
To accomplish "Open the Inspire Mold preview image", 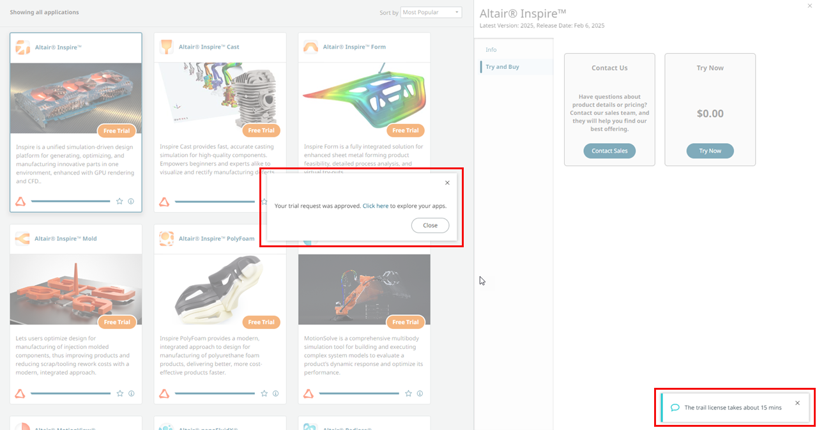I will (x=76, y=289).
